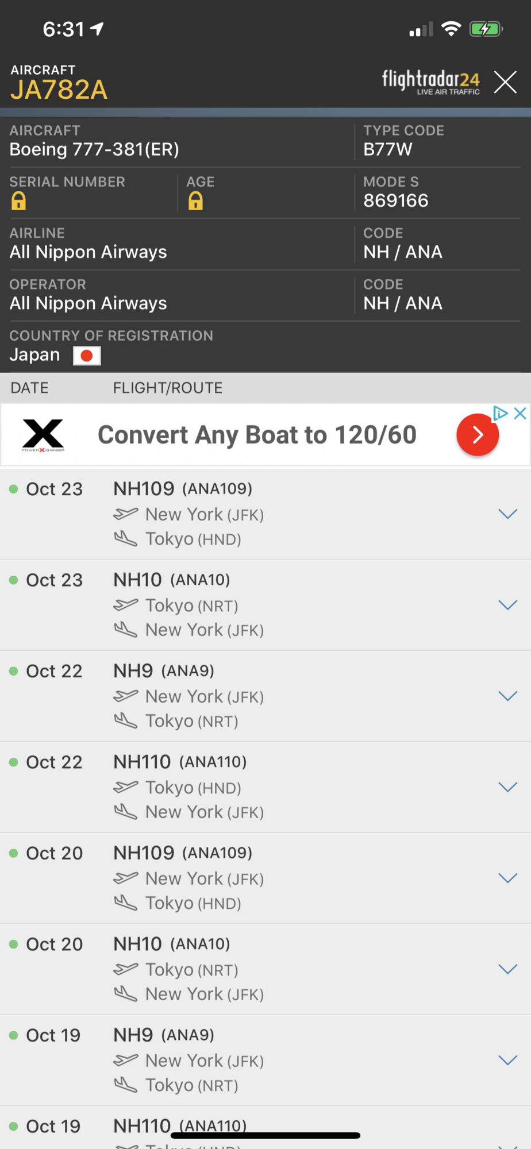Click the AdChoices triangle icon

[501, 413]
